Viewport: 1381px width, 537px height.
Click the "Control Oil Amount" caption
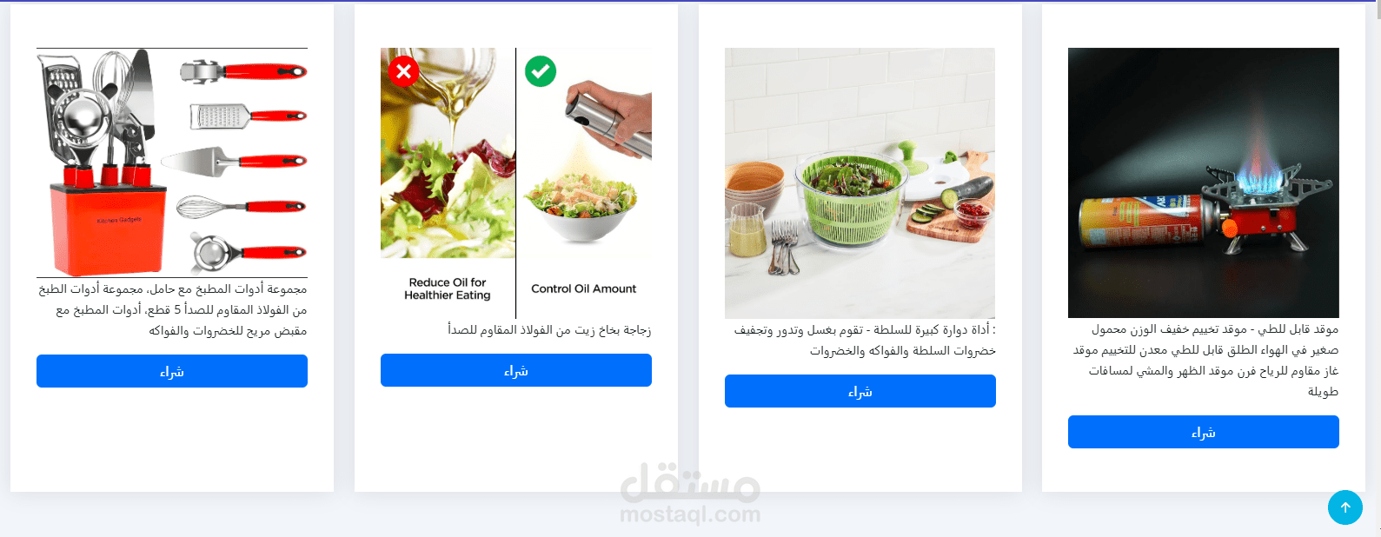click(x=584, y=288)
